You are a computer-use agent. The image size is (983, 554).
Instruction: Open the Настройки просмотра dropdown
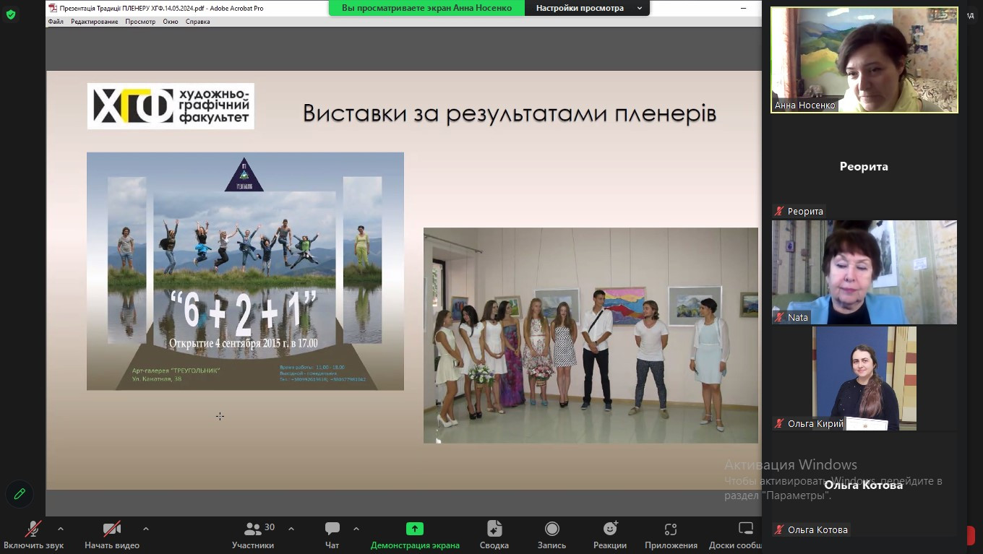(x=587, y=8)
